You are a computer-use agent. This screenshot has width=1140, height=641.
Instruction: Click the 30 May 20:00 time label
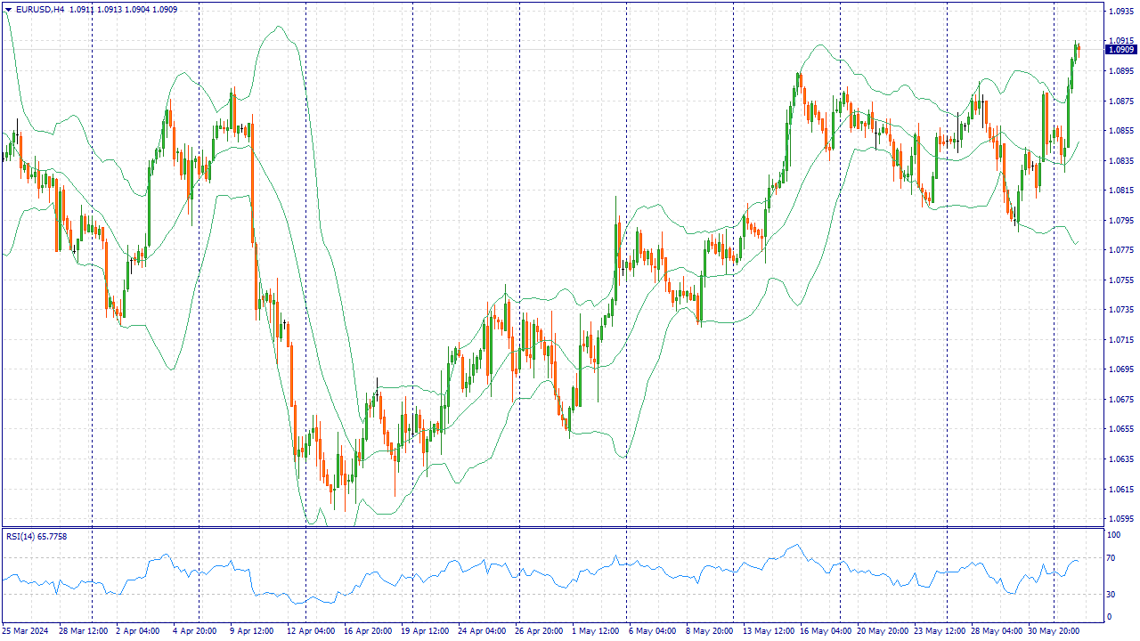tap(1054, 631)
